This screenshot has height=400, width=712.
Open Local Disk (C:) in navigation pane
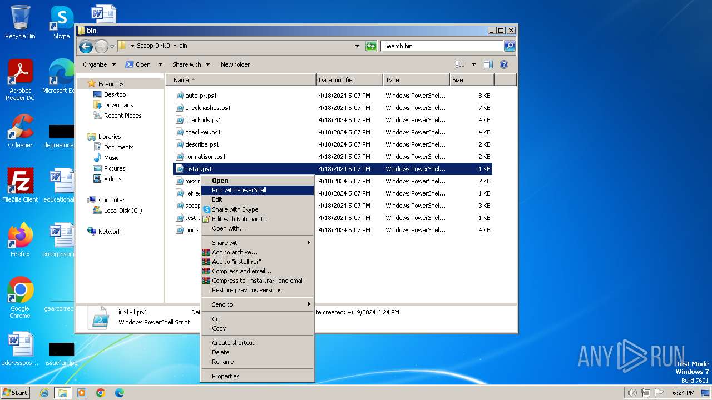point(123,211)
